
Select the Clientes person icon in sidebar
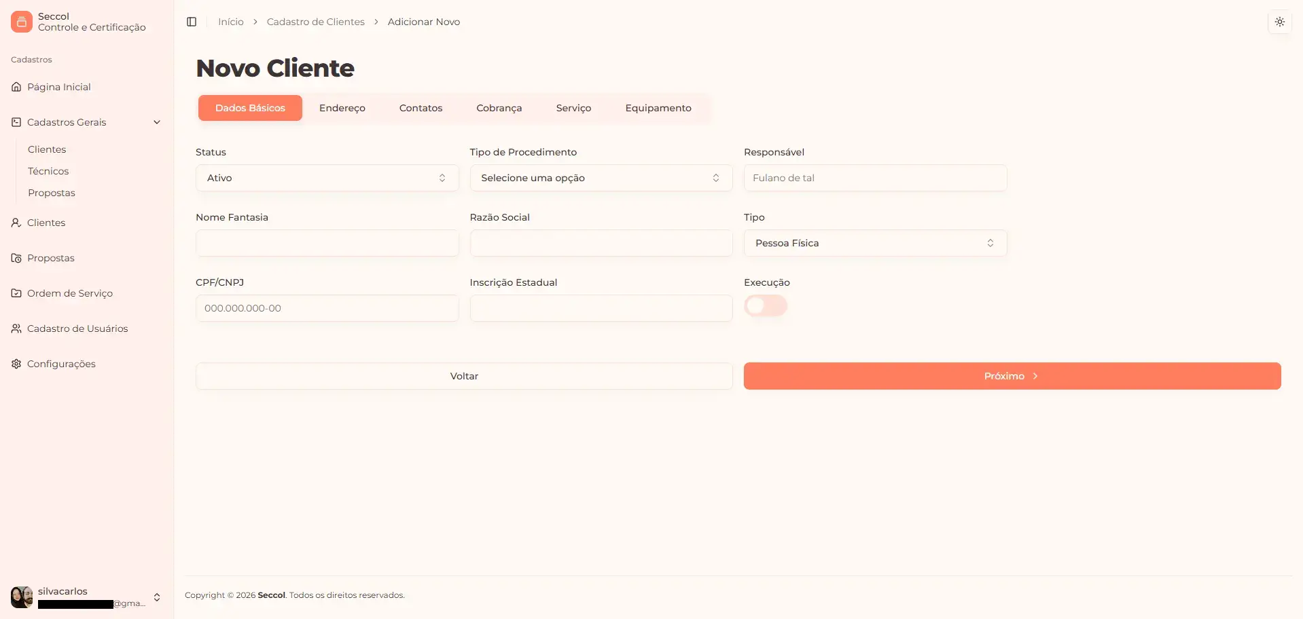(16, 223)
